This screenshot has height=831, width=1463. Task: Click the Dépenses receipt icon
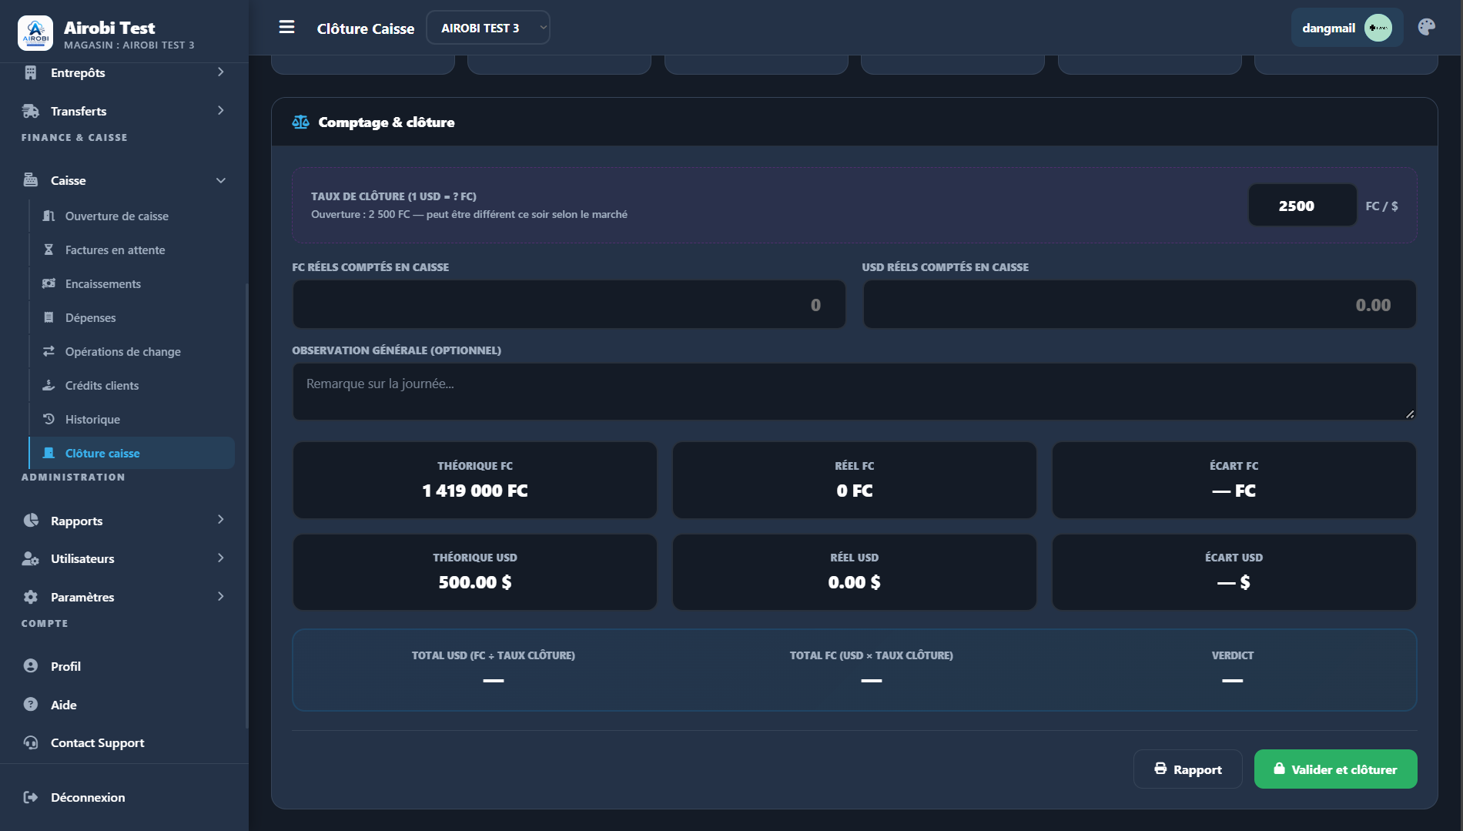[49, 317]
